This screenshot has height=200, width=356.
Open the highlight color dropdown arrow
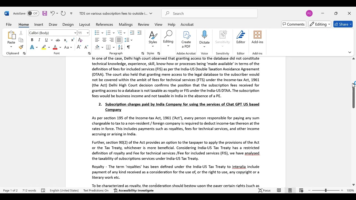click(x=49, y=47)
